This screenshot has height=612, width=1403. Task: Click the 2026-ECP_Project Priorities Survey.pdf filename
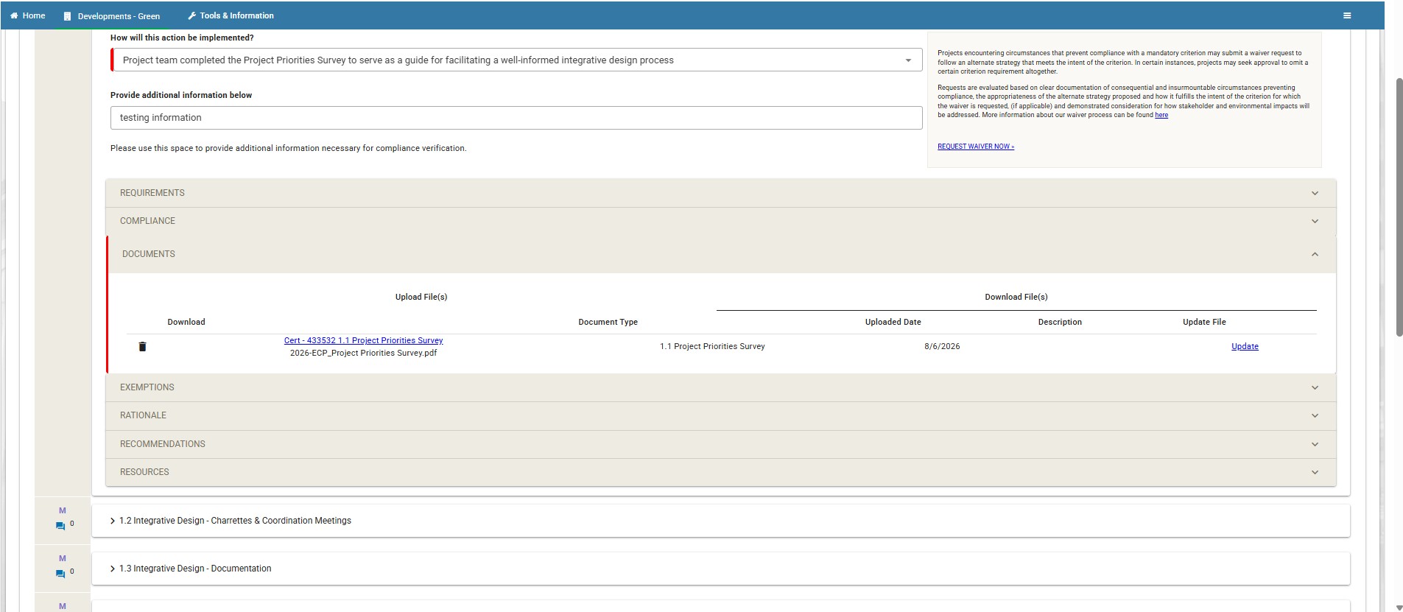point(363,353)
